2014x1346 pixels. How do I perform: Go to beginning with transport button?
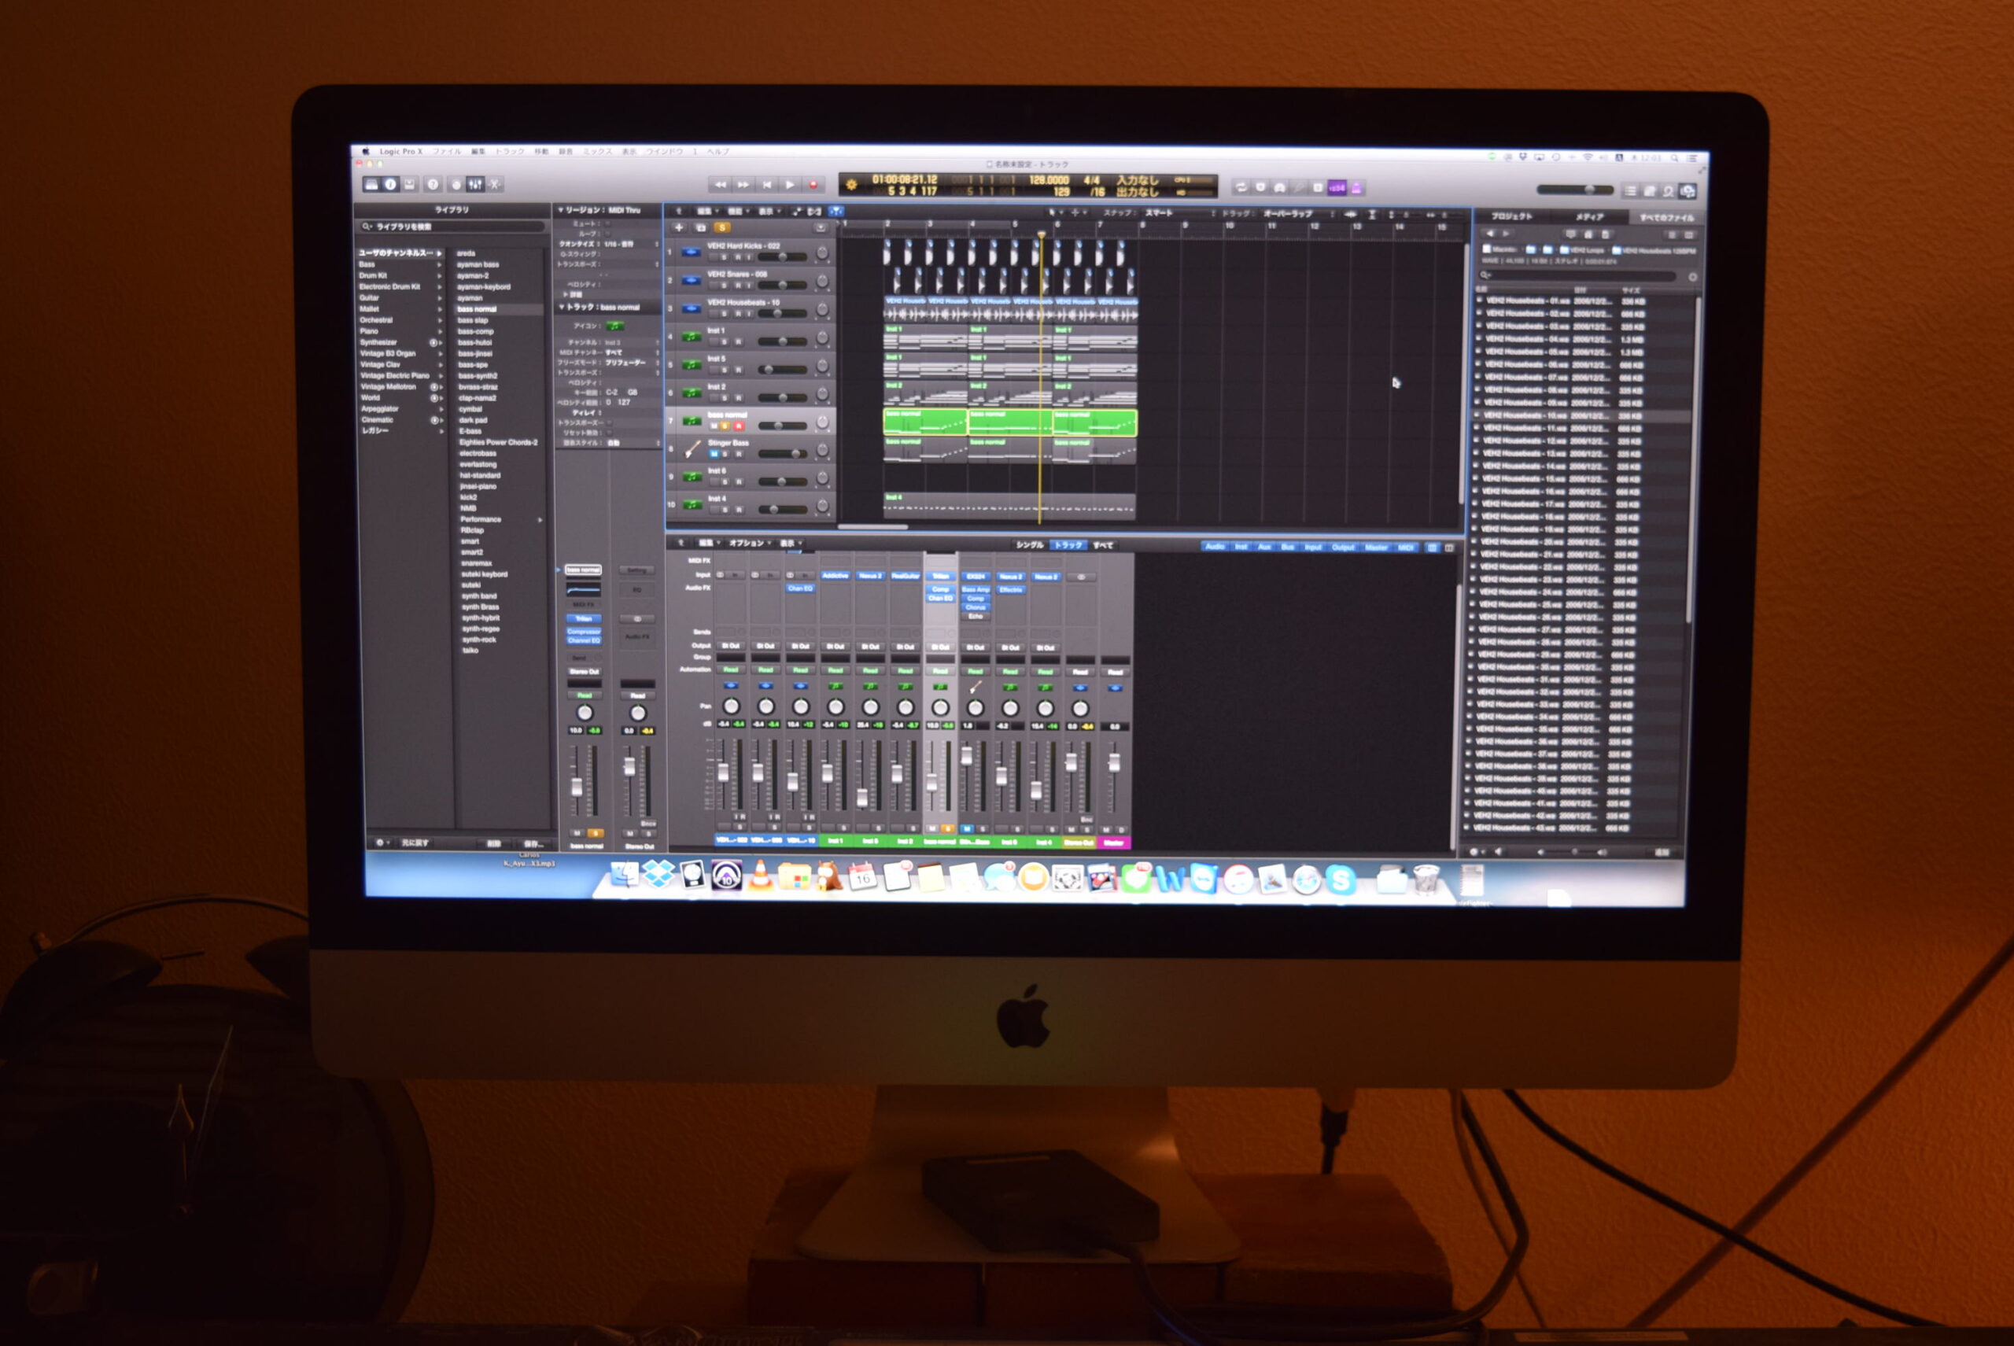coord(766,185)
